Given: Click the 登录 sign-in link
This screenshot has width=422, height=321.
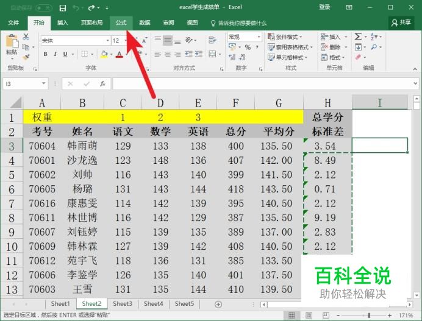Looking at the screenshot, I should pos(324,7).
